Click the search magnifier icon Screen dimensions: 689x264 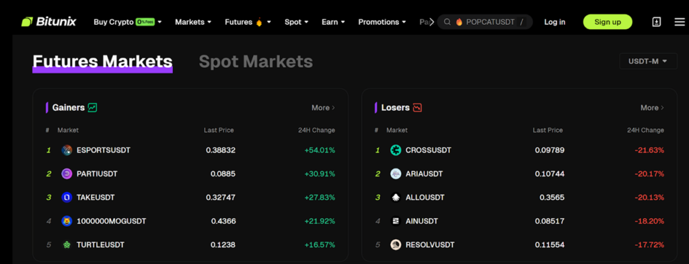pyautogui.click(x=447, y=22)
